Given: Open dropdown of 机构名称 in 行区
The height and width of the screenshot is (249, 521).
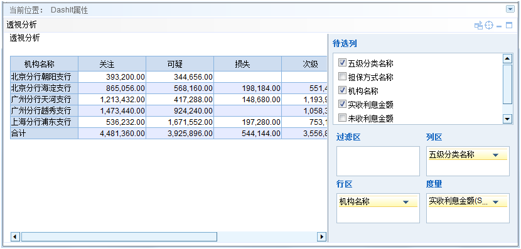Looking at the screenshot, I should [x=406, y=202].
